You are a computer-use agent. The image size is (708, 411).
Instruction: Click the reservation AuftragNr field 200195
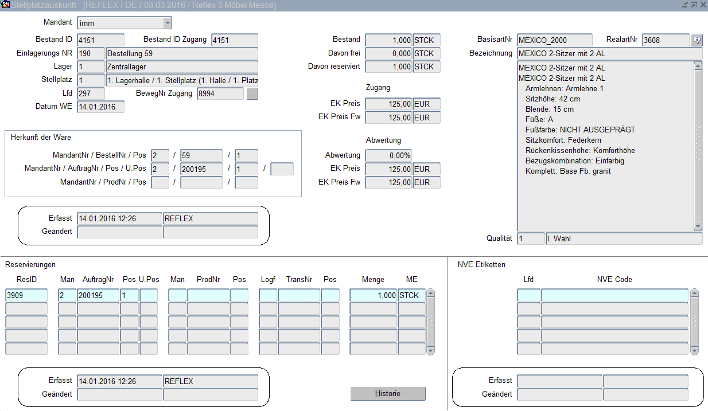click(x=98, y=295)
